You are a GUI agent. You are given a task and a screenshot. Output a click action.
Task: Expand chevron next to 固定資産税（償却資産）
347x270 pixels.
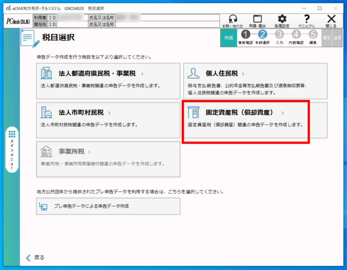click(283, 113)
